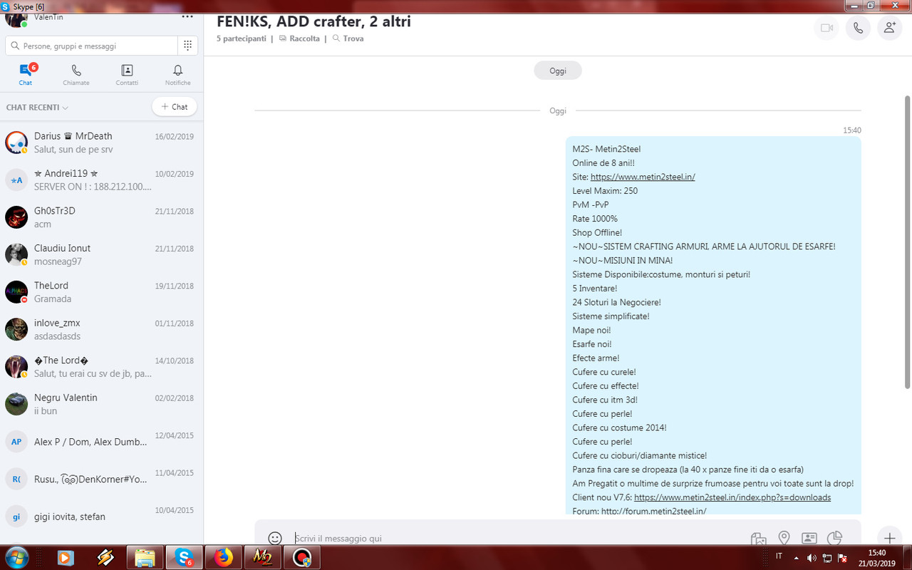Add people to the group

pyautogui.click(x=889, y=28)
